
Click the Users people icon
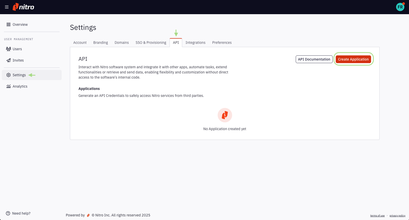[9, 49]
